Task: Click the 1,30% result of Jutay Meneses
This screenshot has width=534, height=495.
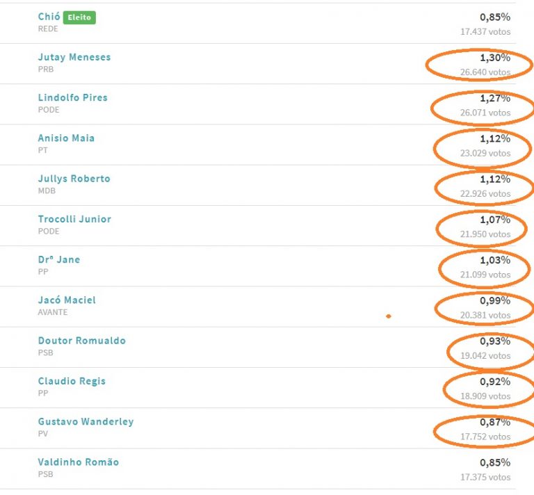Action: click(x=495, y=58)
